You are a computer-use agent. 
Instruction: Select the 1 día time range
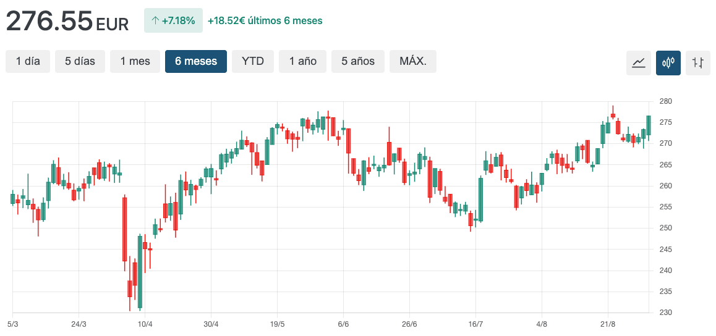pos(28,61)
